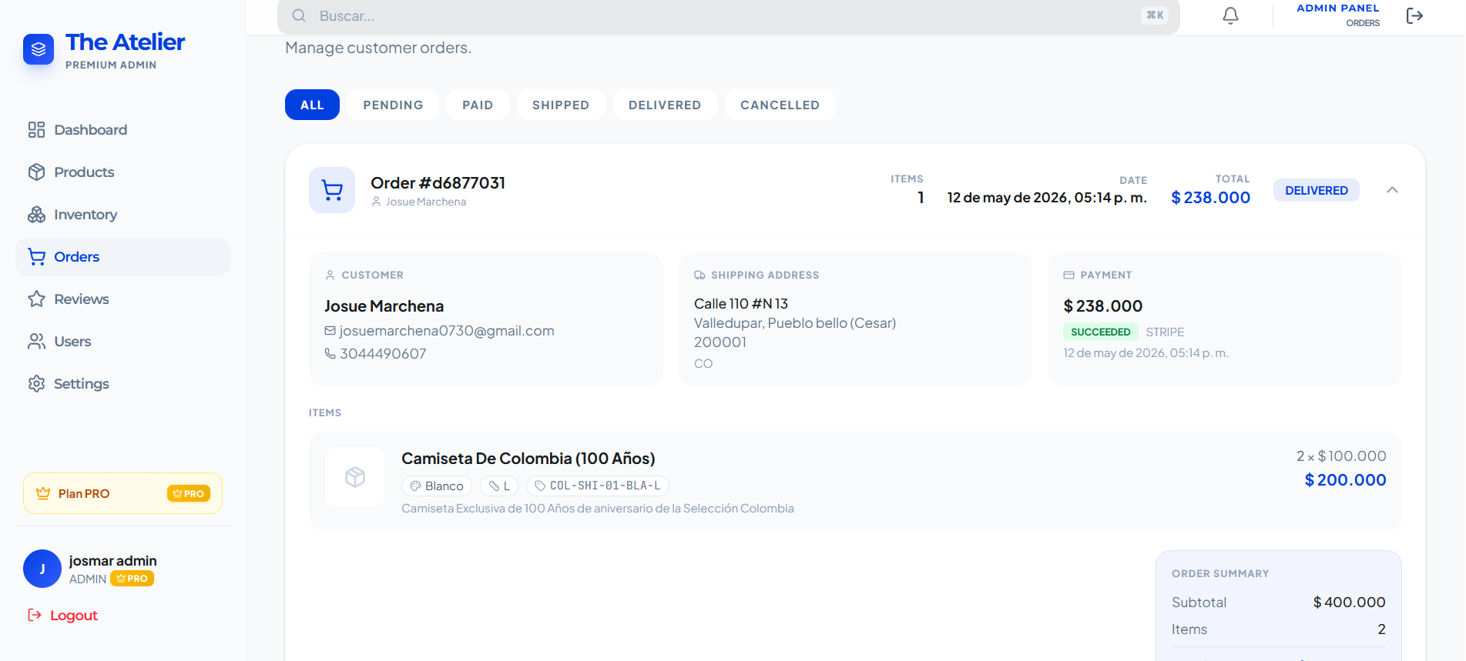Click the COL-SHI-01-BLA-L SKU tag
The width and height of the screenshot is (1466, 661).
[x=598, y=486]
